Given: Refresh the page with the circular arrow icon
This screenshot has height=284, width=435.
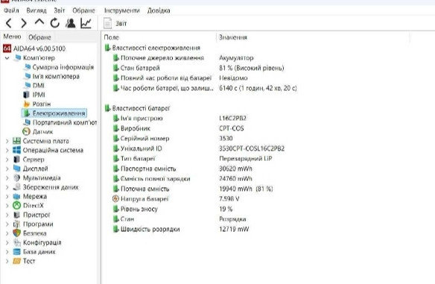Looking at the screenshot, I should [x=54, y=23].
